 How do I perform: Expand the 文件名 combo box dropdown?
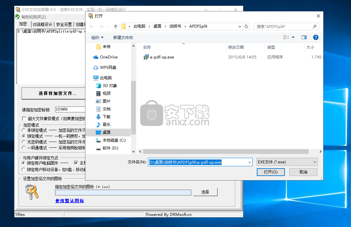click(250, 162)
